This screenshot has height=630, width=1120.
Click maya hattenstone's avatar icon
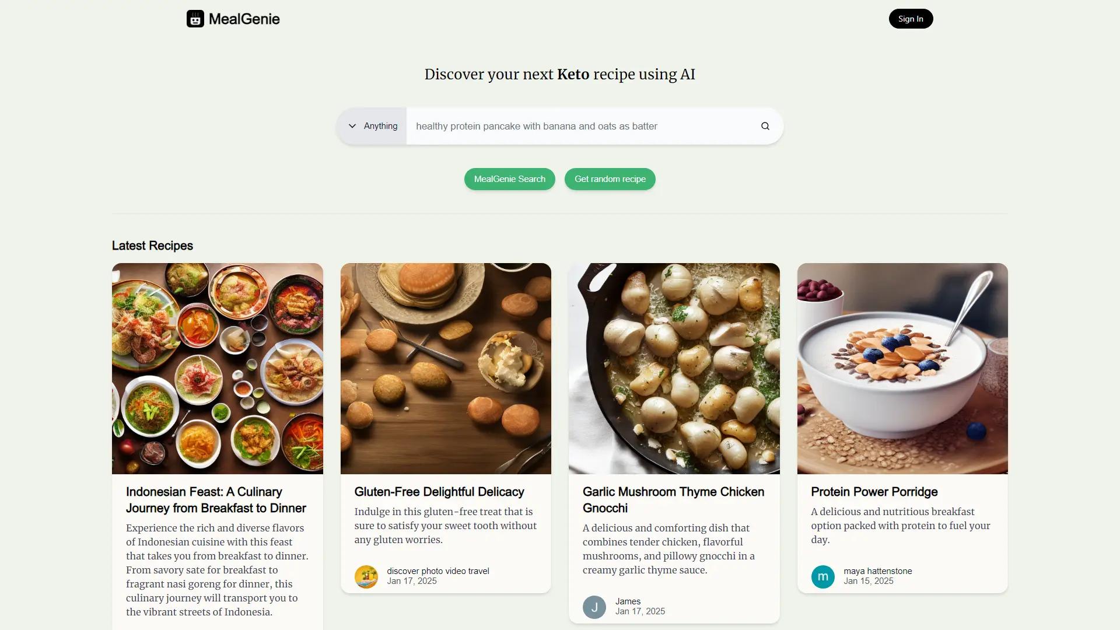click(x=822, y=576)
